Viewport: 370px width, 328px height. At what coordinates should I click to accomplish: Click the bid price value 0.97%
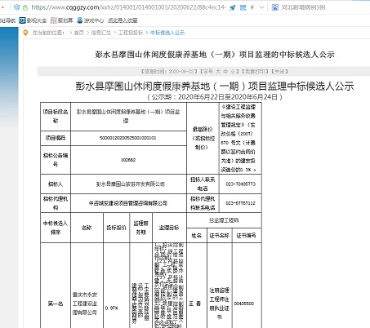(x=112, y=308)
